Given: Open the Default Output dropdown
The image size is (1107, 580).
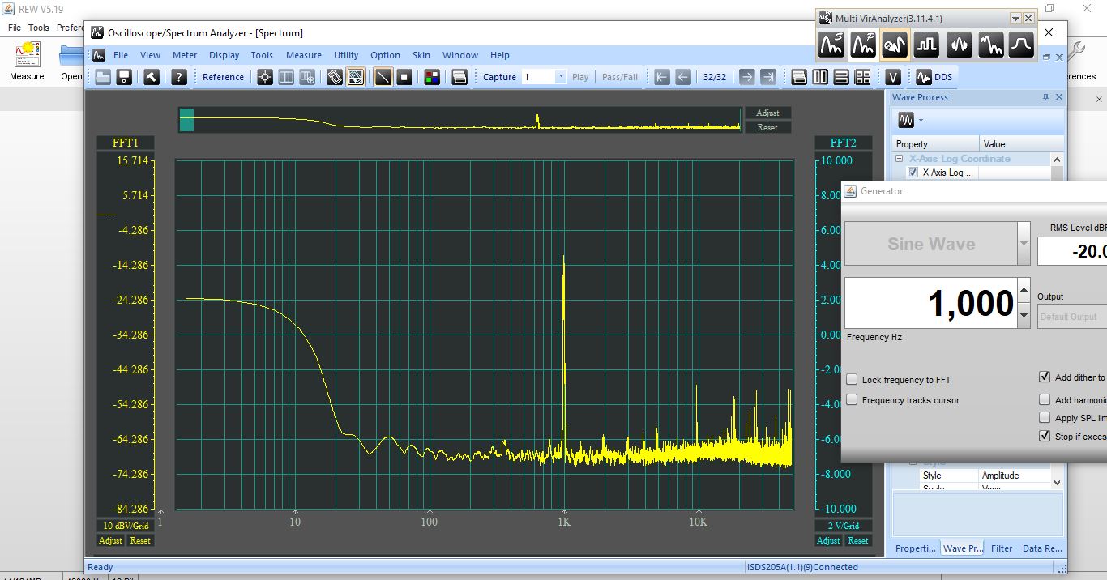Looking at the screenshot, I should (1071, 317).
